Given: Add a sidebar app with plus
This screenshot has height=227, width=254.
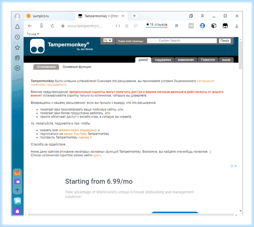Looking at the screenshot, I should coord(17,190).
